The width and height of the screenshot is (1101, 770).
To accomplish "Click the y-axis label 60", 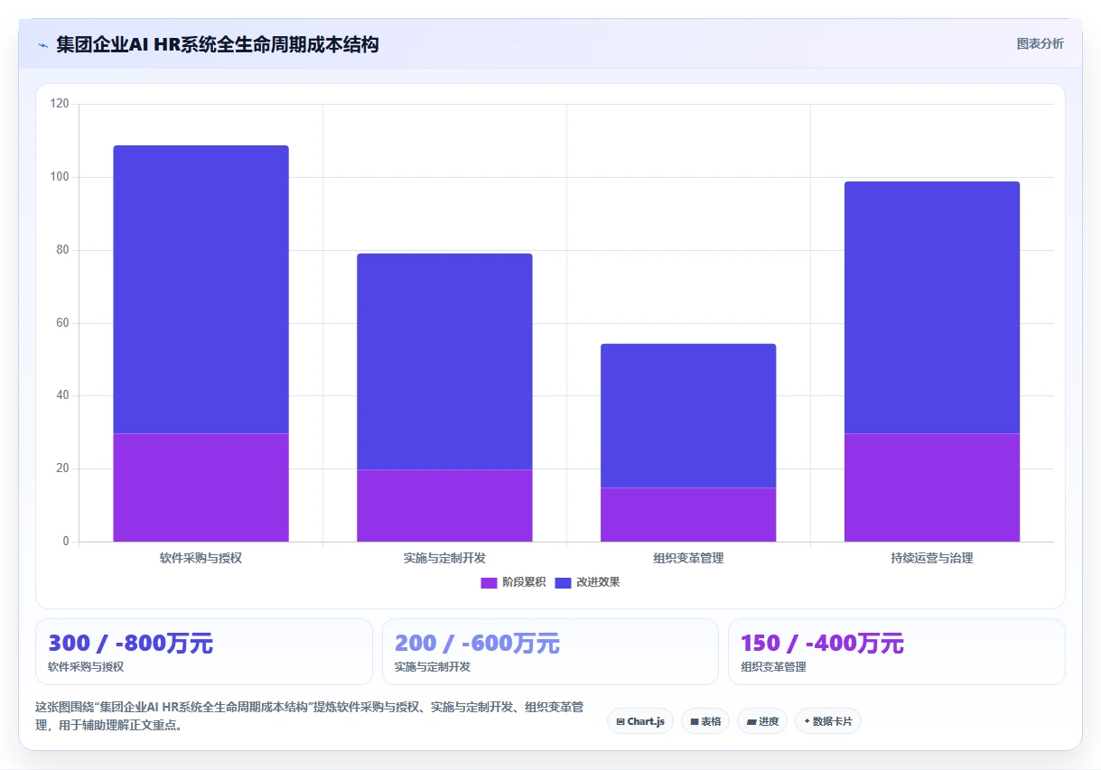I will tap(62, 323).
